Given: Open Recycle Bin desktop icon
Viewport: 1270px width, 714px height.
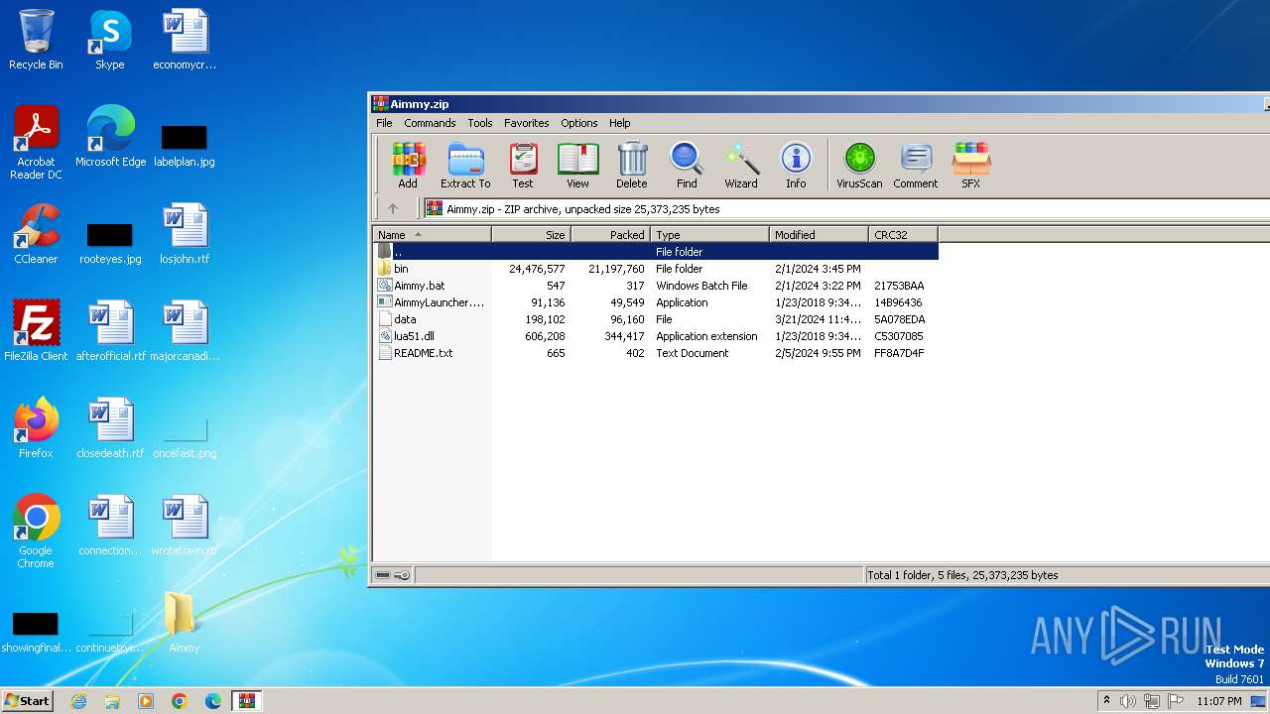Looking at the screenshot, I should (36, 41).
